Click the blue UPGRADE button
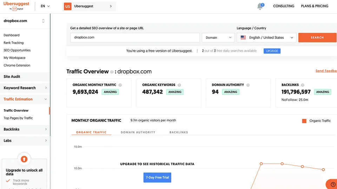 [x=272, y=51]
